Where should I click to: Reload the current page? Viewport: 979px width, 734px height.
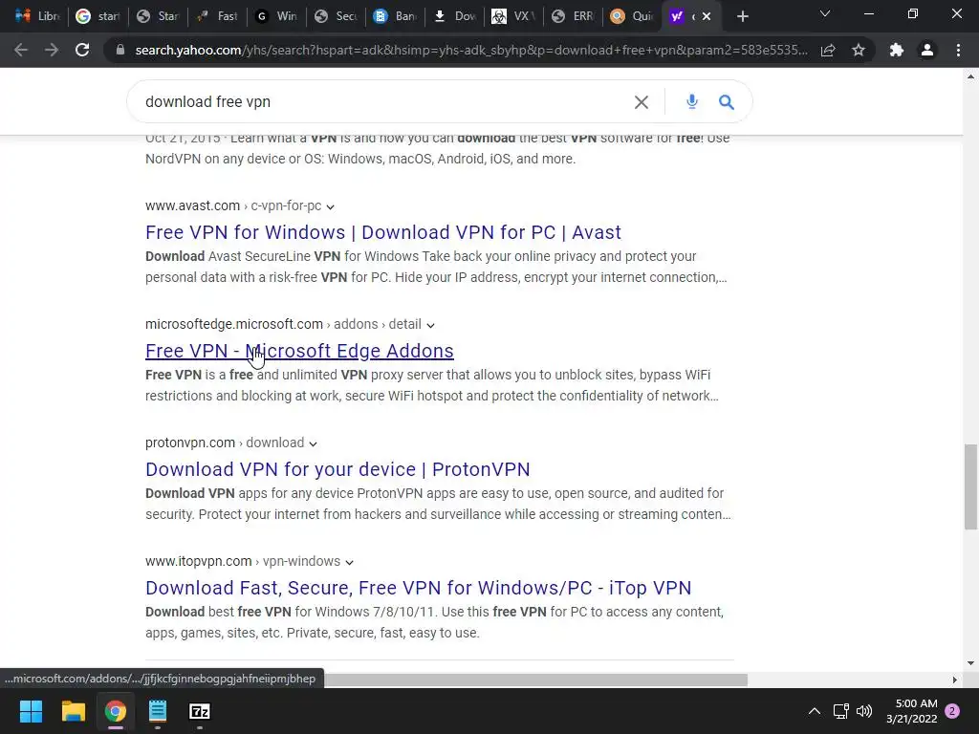[x=82, y=50]
